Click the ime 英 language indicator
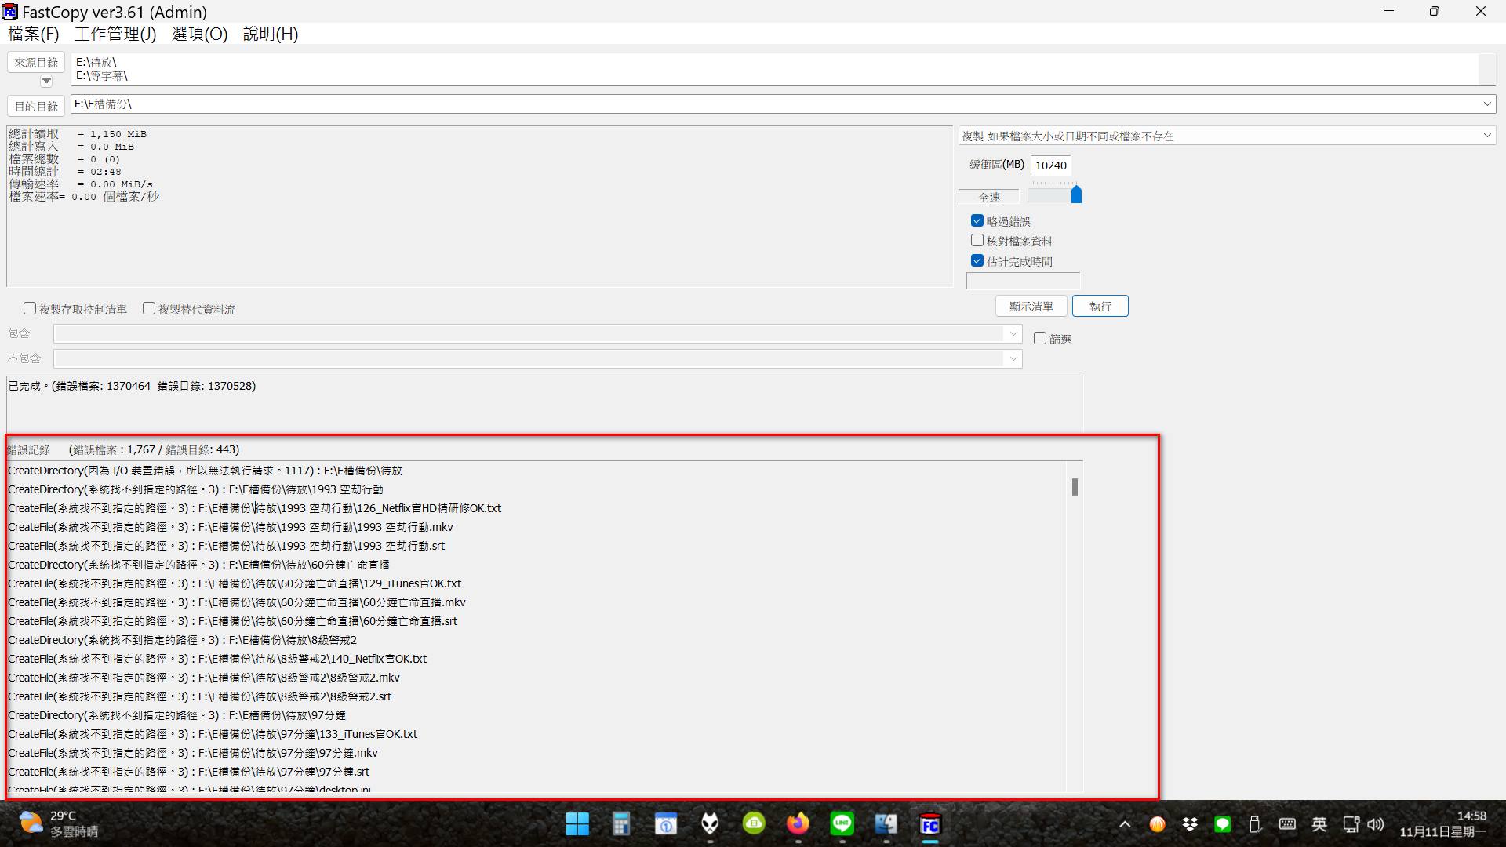This screenshot has height=847, width=1506. coord(1319,824)
